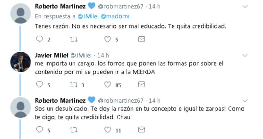Open dropdown caret on the last tweet
Image resolution: width=263 pixels, height=139 pixels.
point(245,100)
